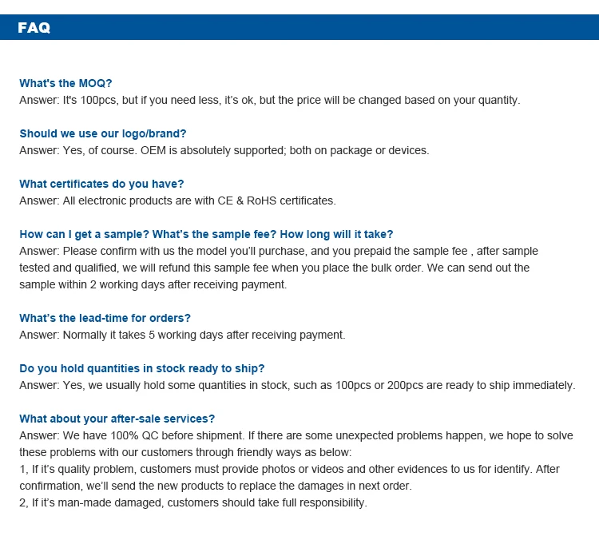The height and width of the screenshot is (536, 599).
Task: Click the line about man-made damage responsibility
Action: 192,502
